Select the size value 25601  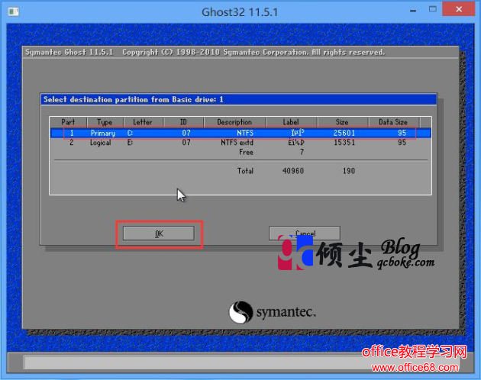344,133
